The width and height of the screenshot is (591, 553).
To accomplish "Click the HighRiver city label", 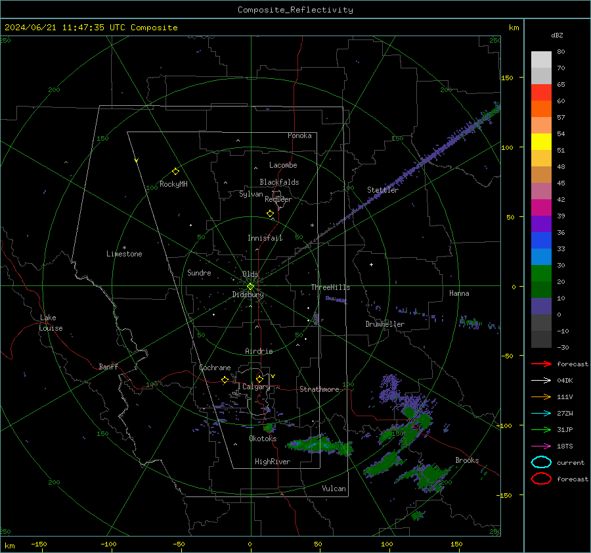I will click(273, 462).
